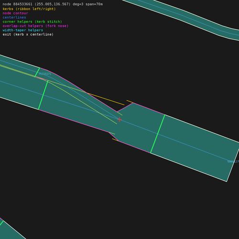This screenshot has width=239, height=239.
Task: Select the 'kerbs (ribbon left/right)' legend entry
Action: [29, 9]
